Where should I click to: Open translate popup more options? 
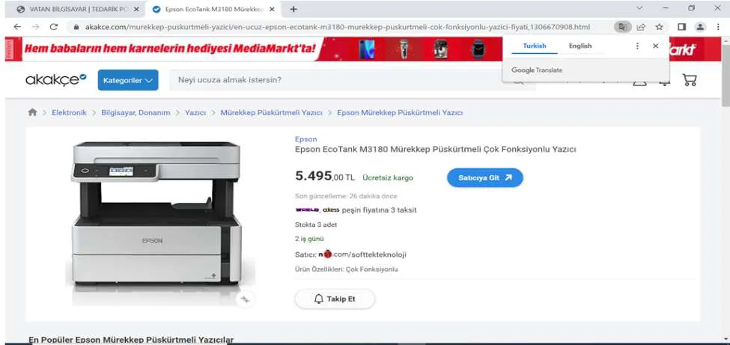[x=637, y=46]
